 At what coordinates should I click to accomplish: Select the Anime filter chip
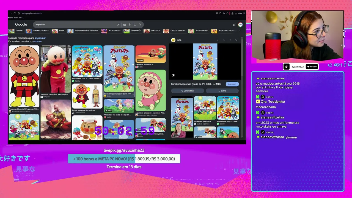tap(58, 31)
